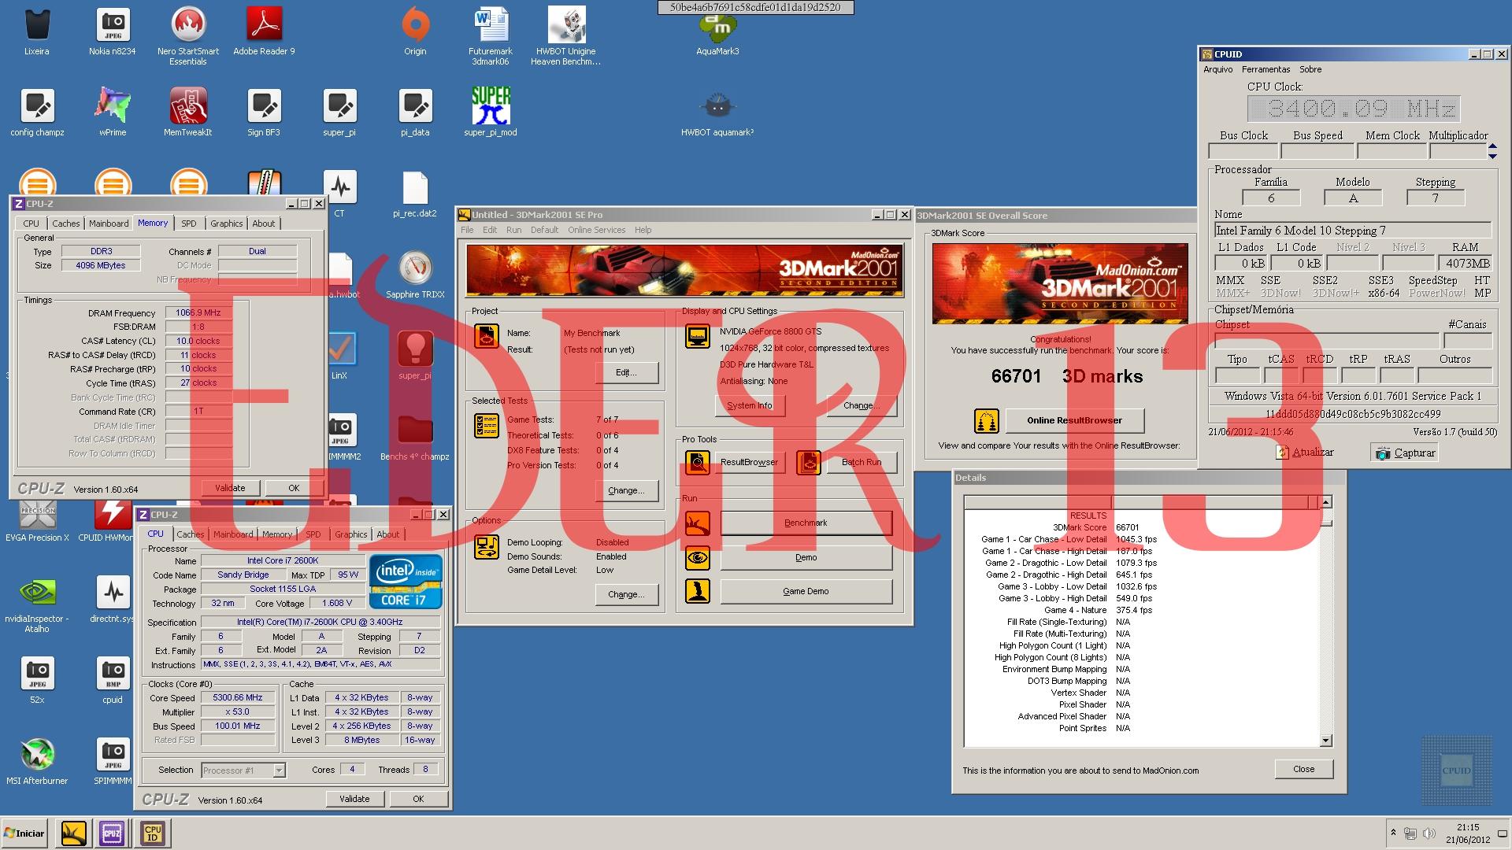Launch MSI Afterburner desktop shortcut

(x=37, y=762)
